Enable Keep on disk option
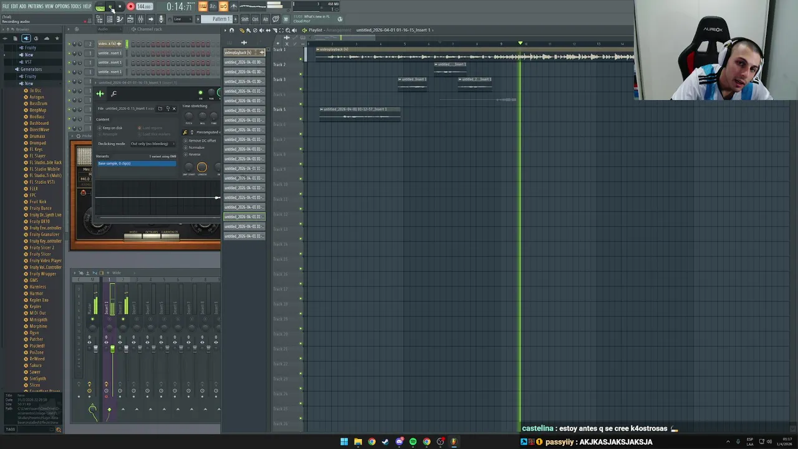The image size is (798, 449). pyautogui.click(x=110, y=128)
